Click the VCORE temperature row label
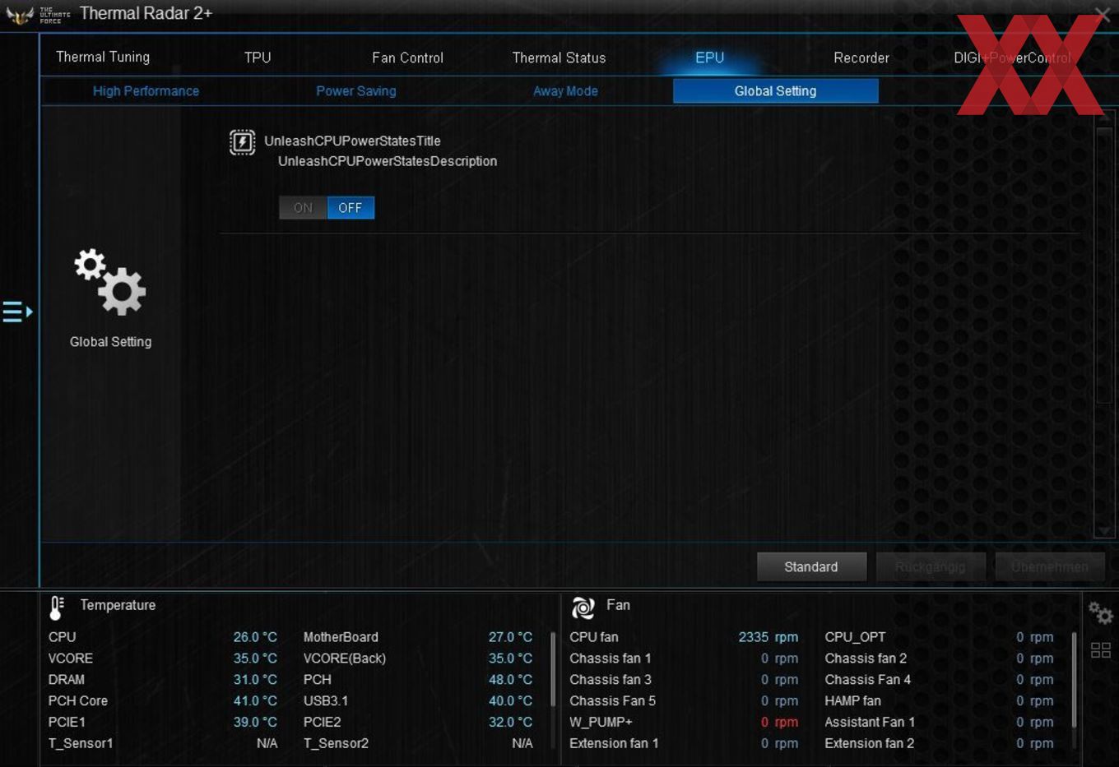The width and height of the screenshot is (1119, 767). click(x=71, y=658)
